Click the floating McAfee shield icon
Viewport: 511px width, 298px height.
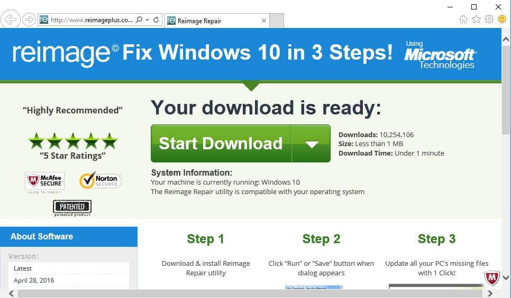(492, 278)
